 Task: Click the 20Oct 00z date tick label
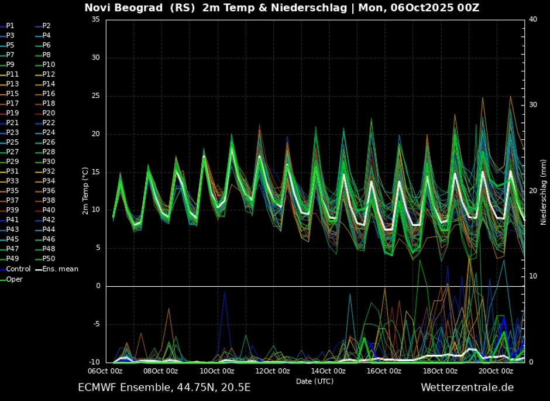pos(496,371)
